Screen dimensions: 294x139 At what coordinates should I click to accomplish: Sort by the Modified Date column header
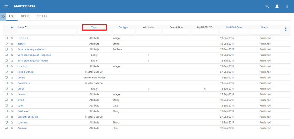point(234,27)
